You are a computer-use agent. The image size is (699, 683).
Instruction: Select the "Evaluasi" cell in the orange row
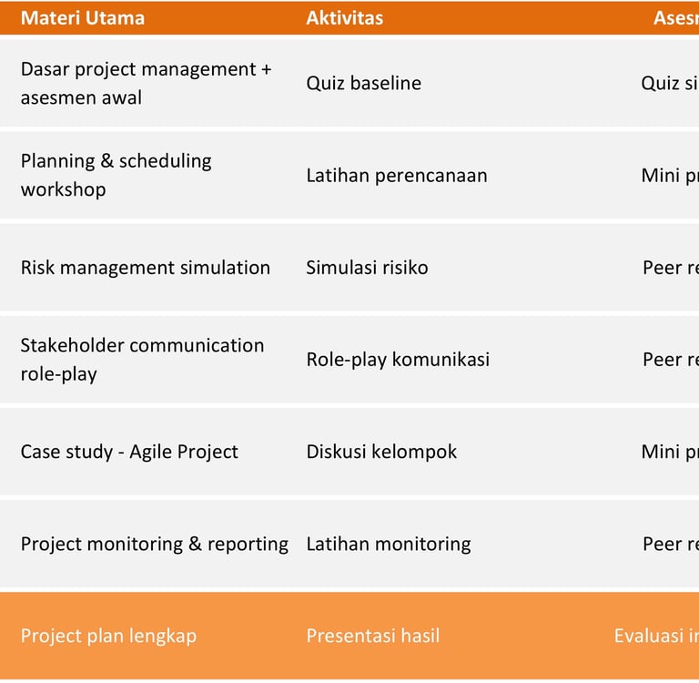[x=655, y=636]
